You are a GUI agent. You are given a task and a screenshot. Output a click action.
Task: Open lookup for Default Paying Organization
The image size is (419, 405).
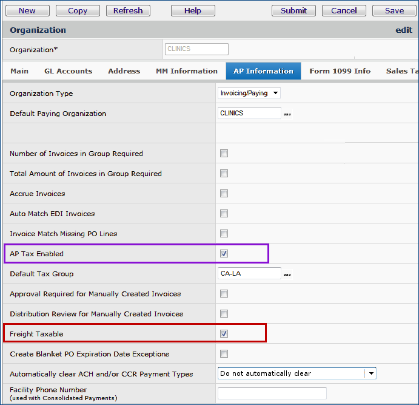[287, 114]
